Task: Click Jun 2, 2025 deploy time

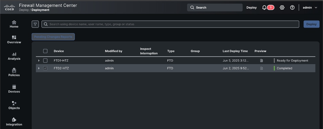Action: tap(236, 68)
